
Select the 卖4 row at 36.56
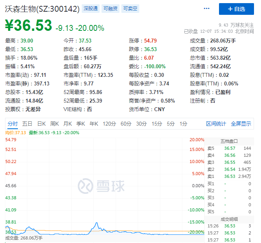(229, 155)
